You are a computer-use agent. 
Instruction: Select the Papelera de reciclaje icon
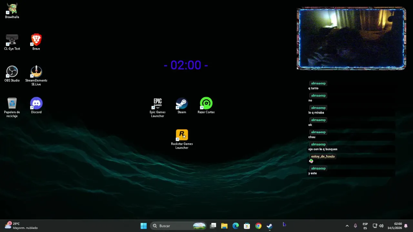pos(12,108)
